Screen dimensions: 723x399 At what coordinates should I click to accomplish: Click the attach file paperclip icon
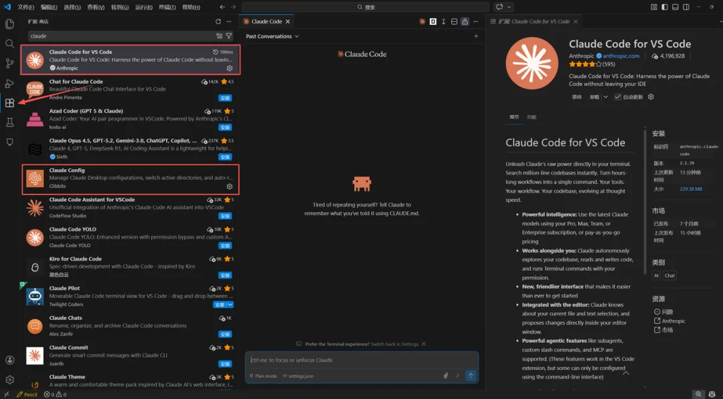pos(446,376)
